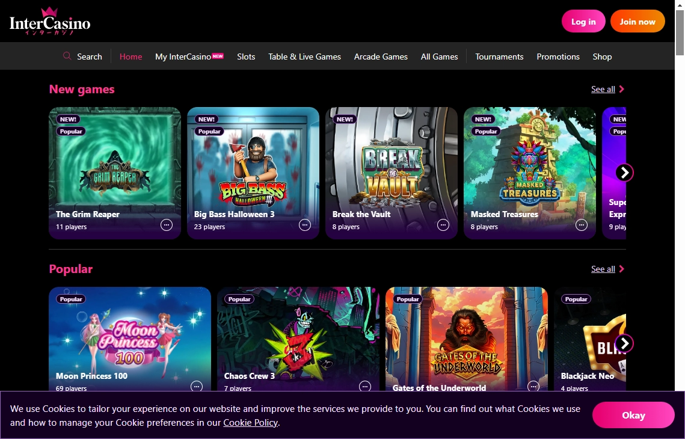Advance New games carousel with next arrow
Screen dimensions: 685x439
coord(624,173)
